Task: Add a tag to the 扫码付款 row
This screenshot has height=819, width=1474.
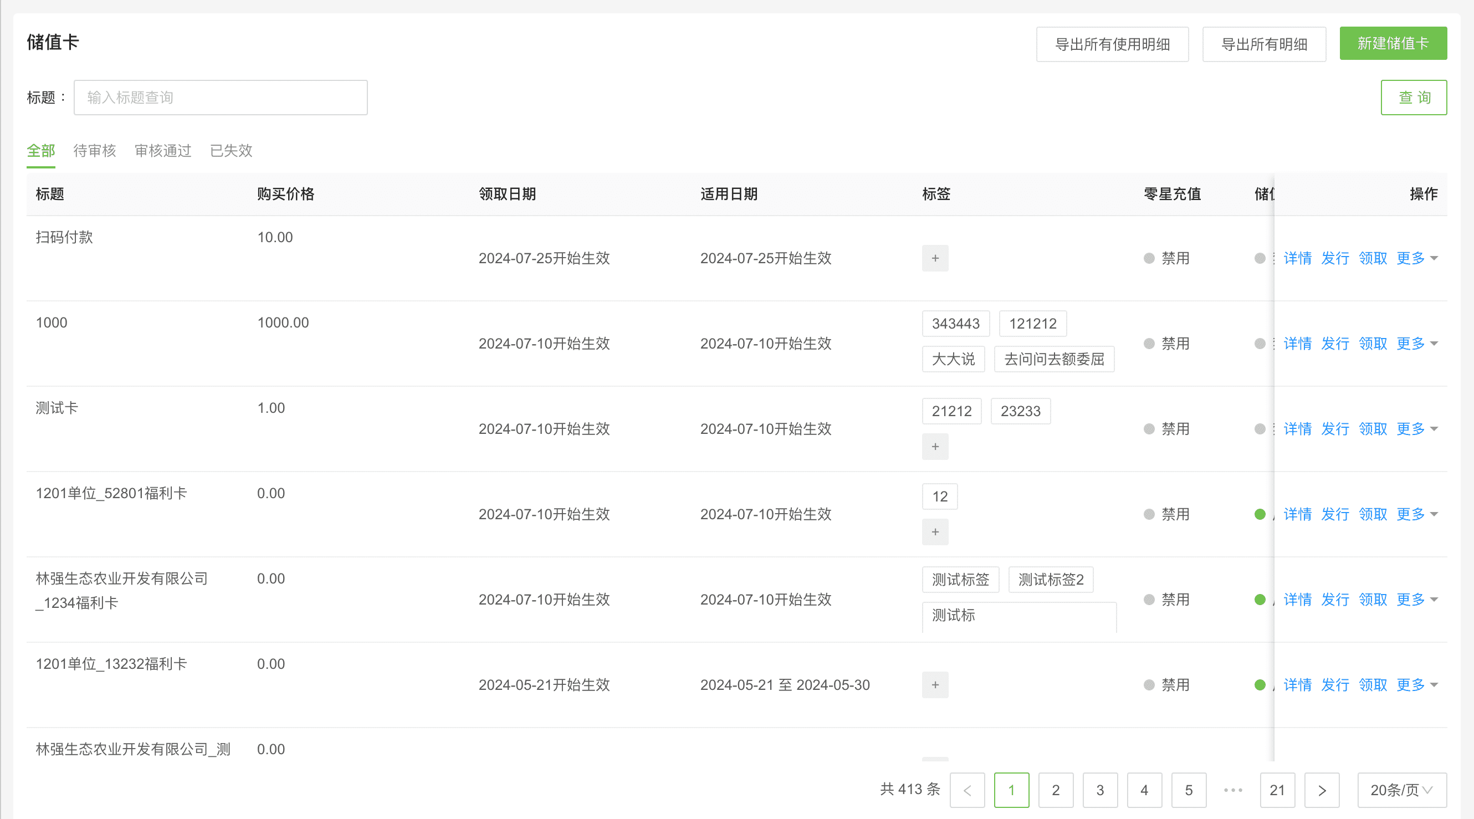Action: pyautogui.click(x=934, y=258)
